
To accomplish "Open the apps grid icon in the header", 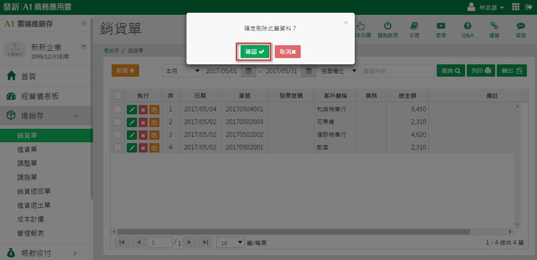I will click(x=515, y=7).
